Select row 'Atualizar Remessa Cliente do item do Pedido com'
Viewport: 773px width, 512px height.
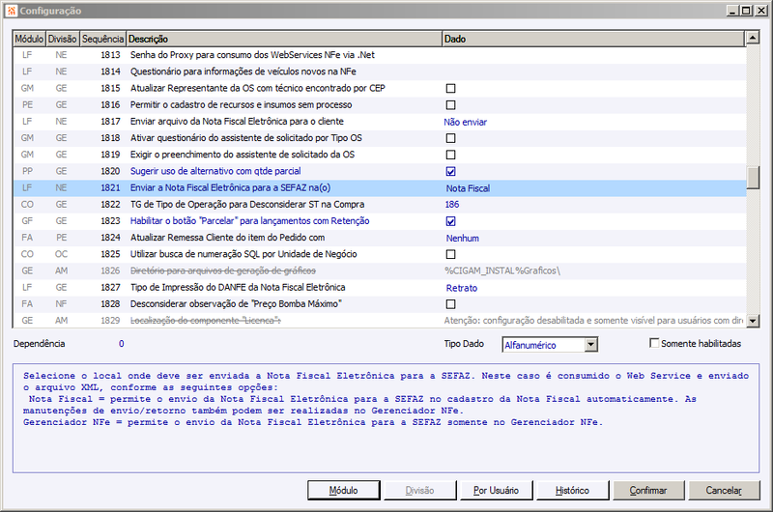pyautogui.click(x=380, y=238)
